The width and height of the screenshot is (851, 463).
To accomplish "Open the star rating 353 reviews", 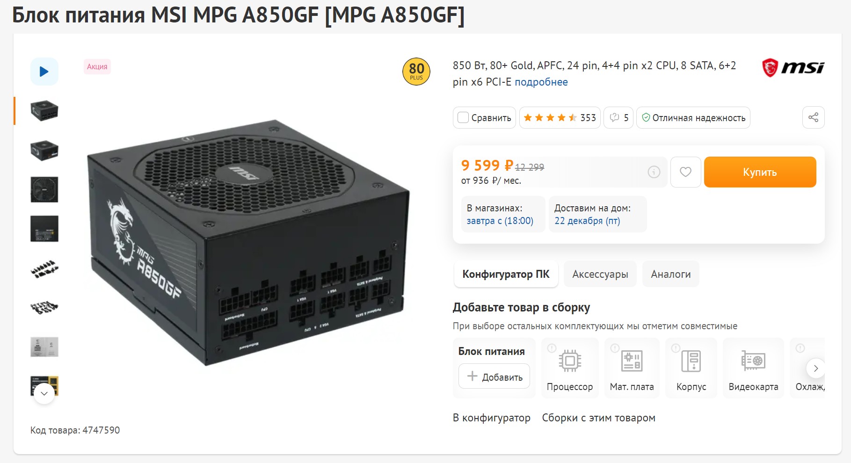I will pyautogui.click(x=560, y=117).
